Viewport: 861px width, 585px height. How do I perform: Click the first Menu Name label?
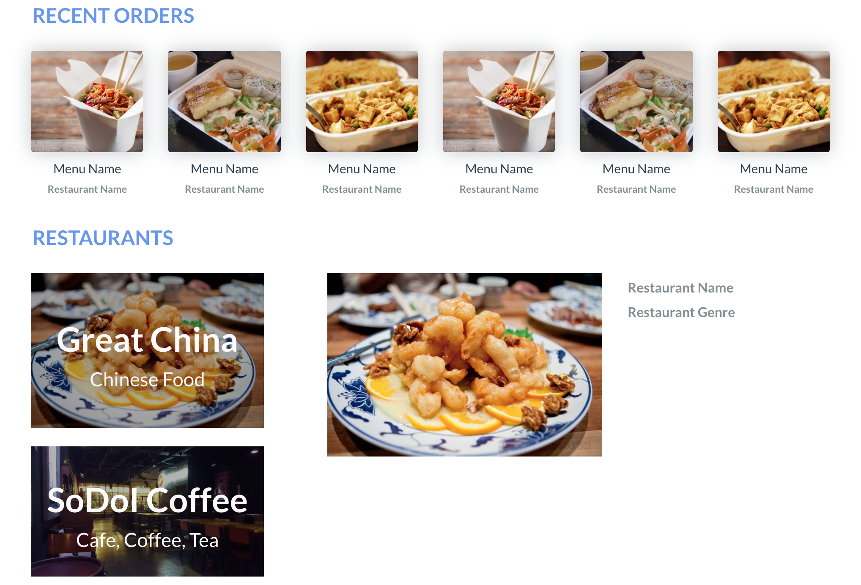(87, 169)
